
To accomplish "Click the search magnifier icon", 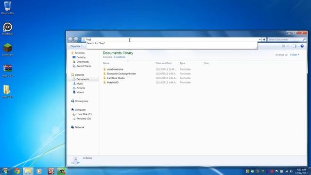I will [x=304, y=39].
